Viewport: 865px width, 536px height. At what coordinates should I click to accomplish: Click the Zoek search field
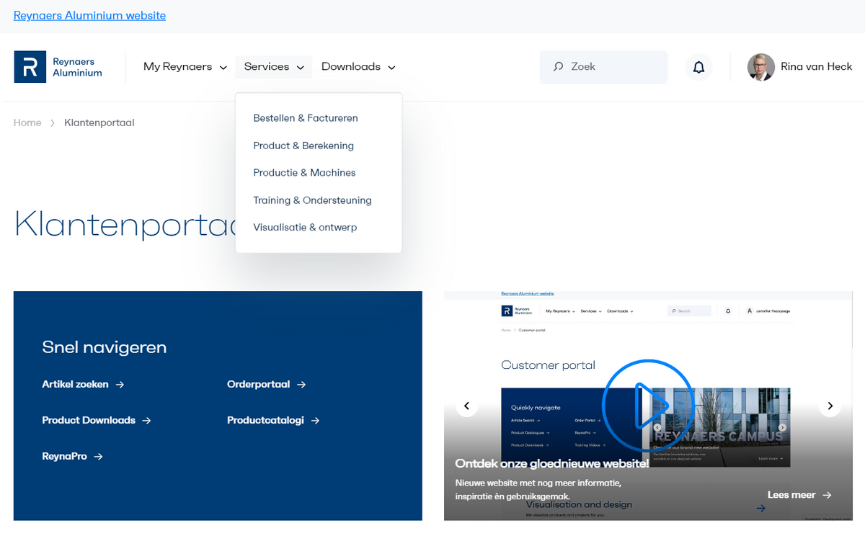pyautogui.click(x=603, y=67)
